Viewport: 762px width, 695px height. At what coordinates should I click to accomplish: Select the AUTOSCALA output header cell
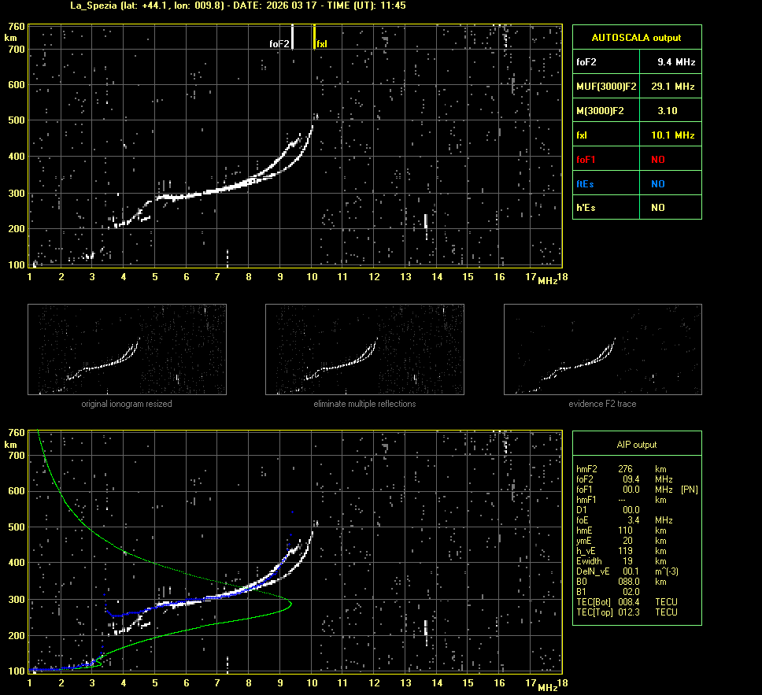[x=636, y=37]
